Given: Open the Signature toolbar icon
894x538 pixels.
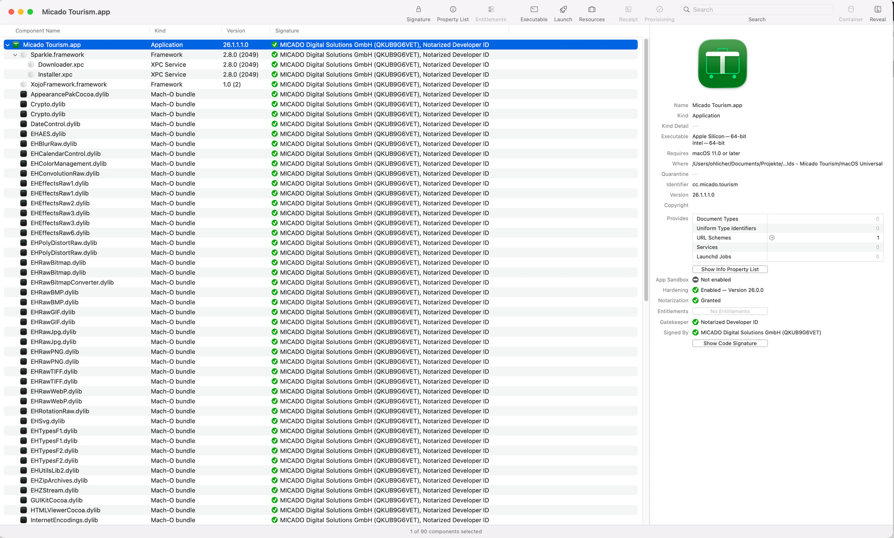Looking at the screenshot, I should point(418,10).
